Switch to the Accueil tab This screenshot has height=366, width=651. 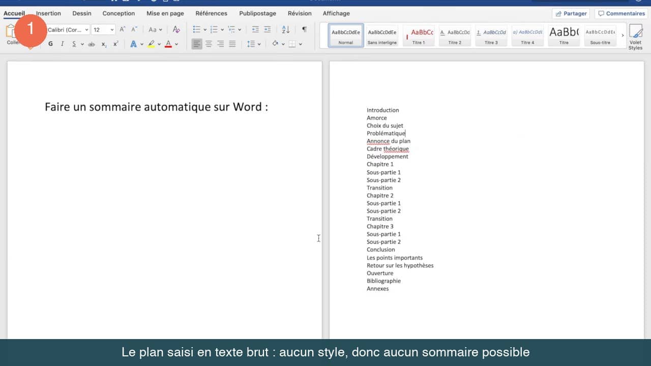tap(14, 13)
